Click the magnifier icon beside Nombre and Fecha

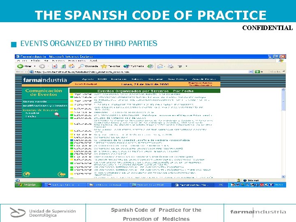pyautogui.click(x=57, y=114)
